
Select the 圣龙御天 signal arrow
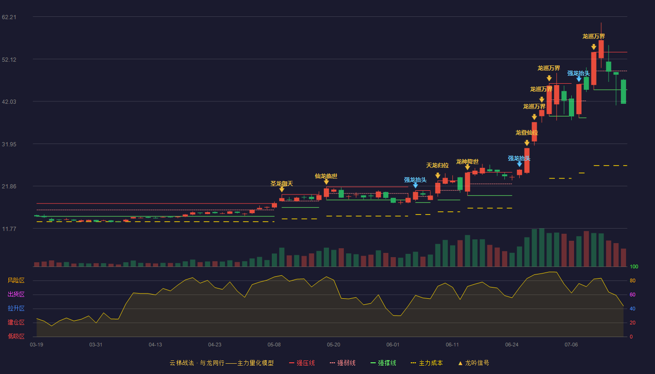[282, 189]
